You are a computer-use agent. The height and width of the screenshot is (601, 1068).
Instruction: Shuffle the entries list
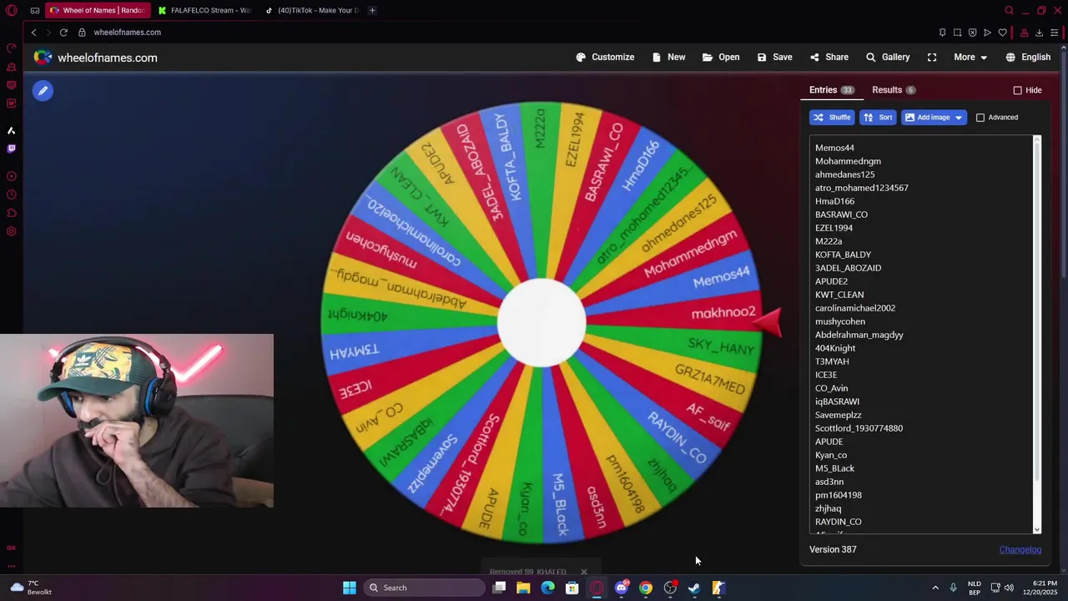(x=832, y=118)
